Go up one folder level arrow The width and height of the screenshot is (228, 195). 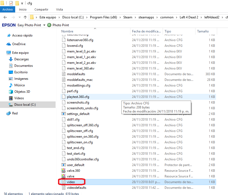[x=25, y=17]
